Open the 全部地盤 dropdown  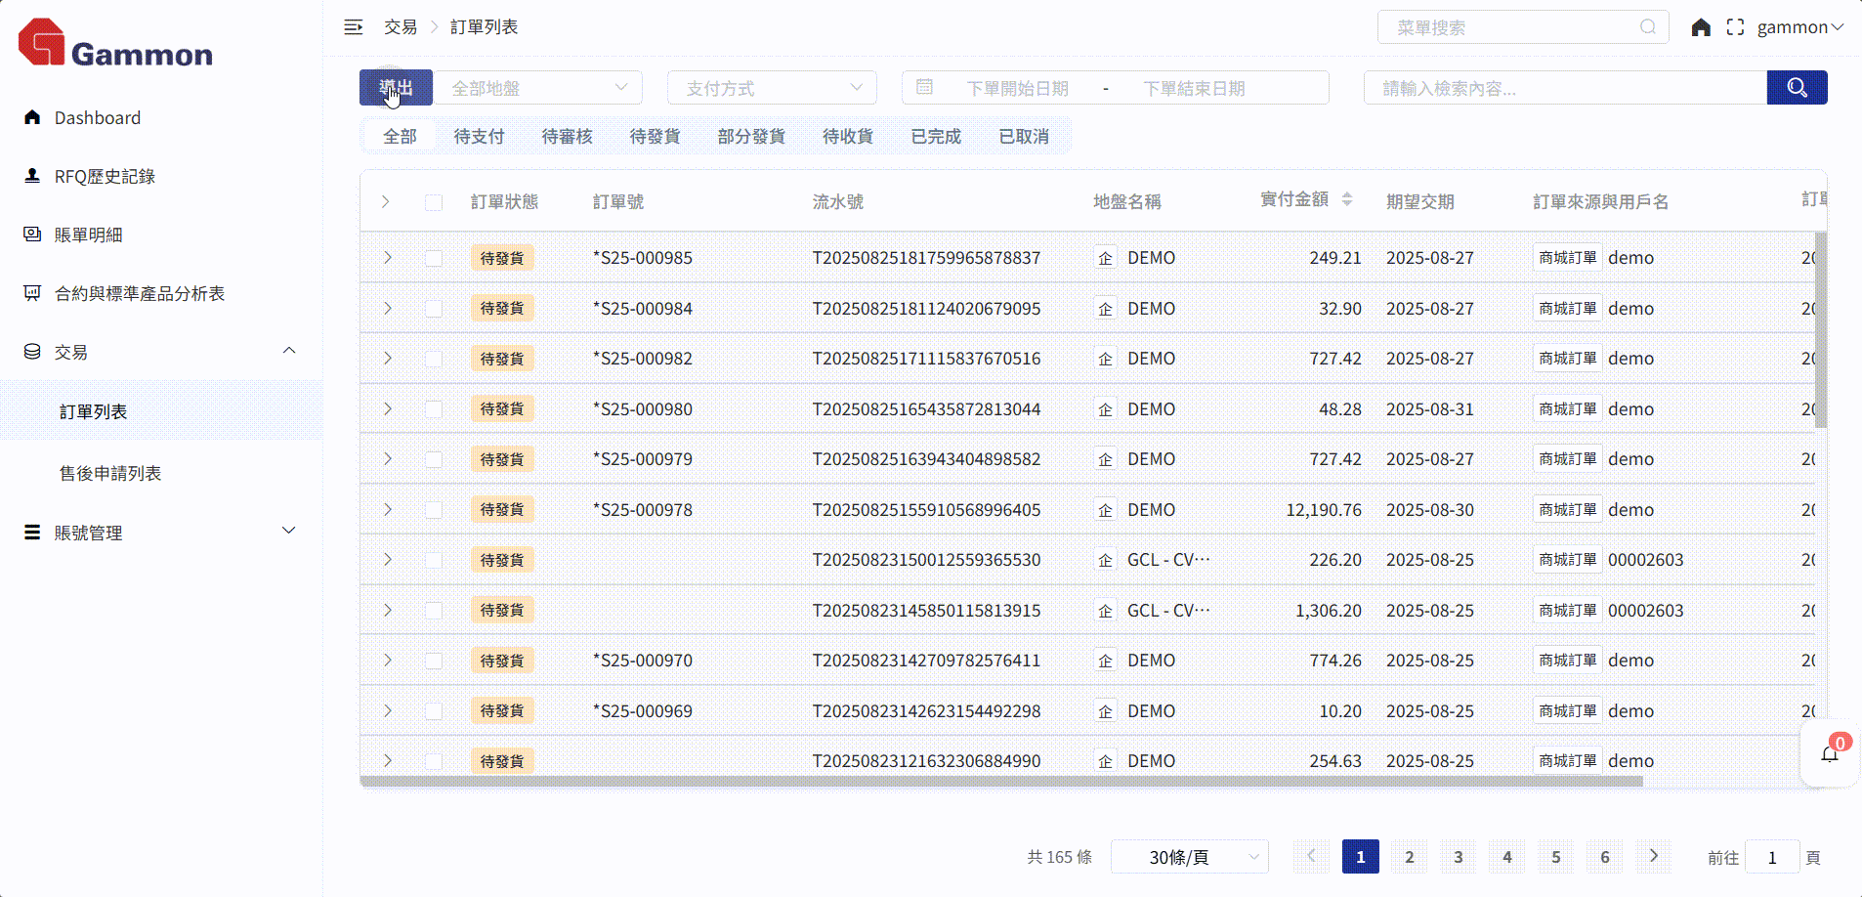[x=538, y=88]
